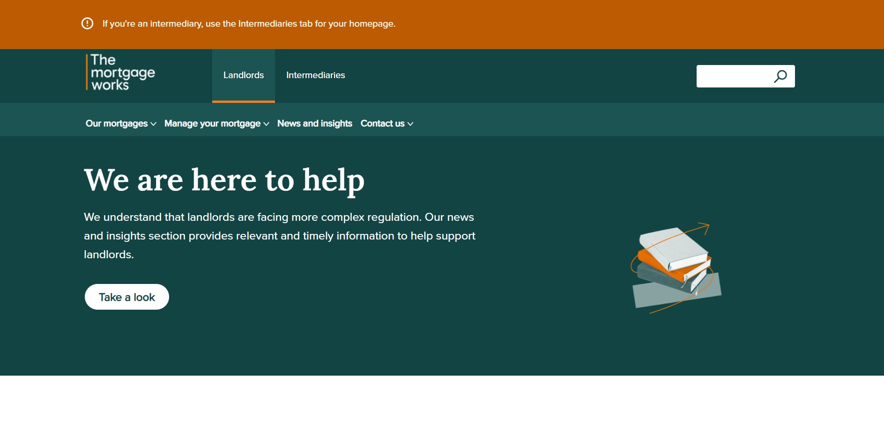Click the exclamation alert icon in banner
The image size is (884, 421).
point(87,23)
